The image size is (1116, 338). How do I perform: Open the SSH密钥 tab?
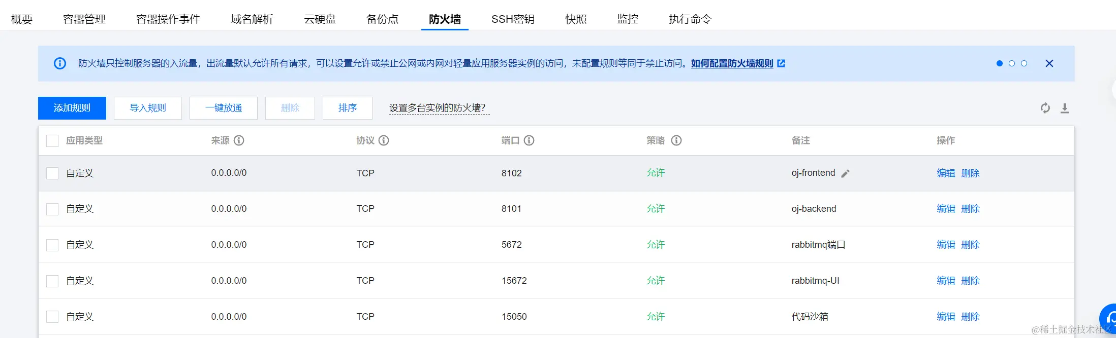pos(513,19)
